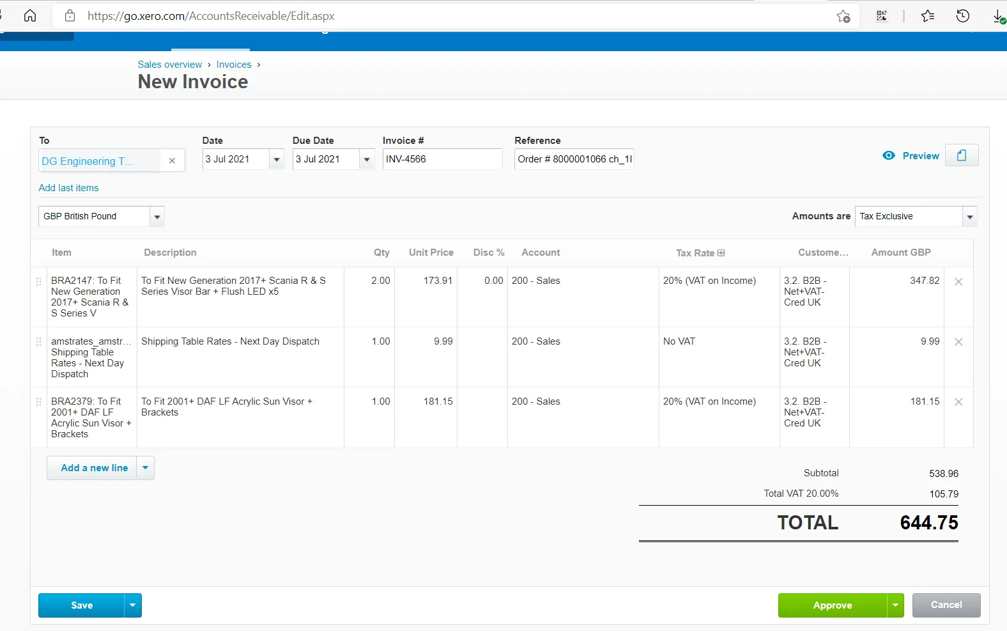Select description To Fit 2001+ DAF LF Acrylic

coord(240,417)
